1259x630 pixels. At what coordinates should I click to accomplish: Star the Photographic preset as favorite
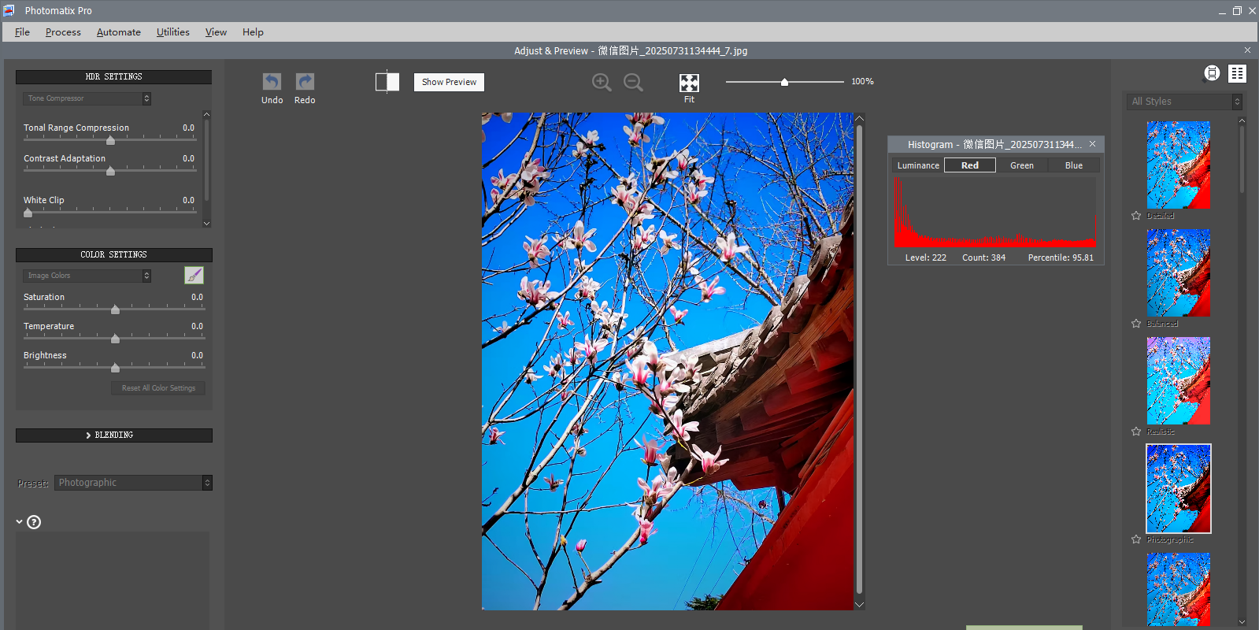click(x=1136, y=539)
